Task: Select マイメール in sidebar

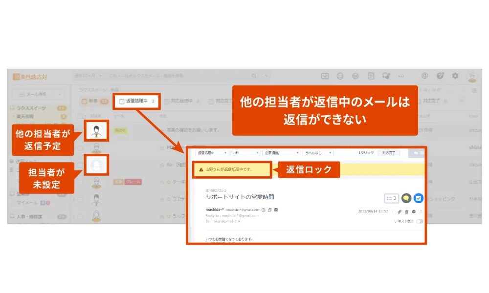Action: pos(27,203)
